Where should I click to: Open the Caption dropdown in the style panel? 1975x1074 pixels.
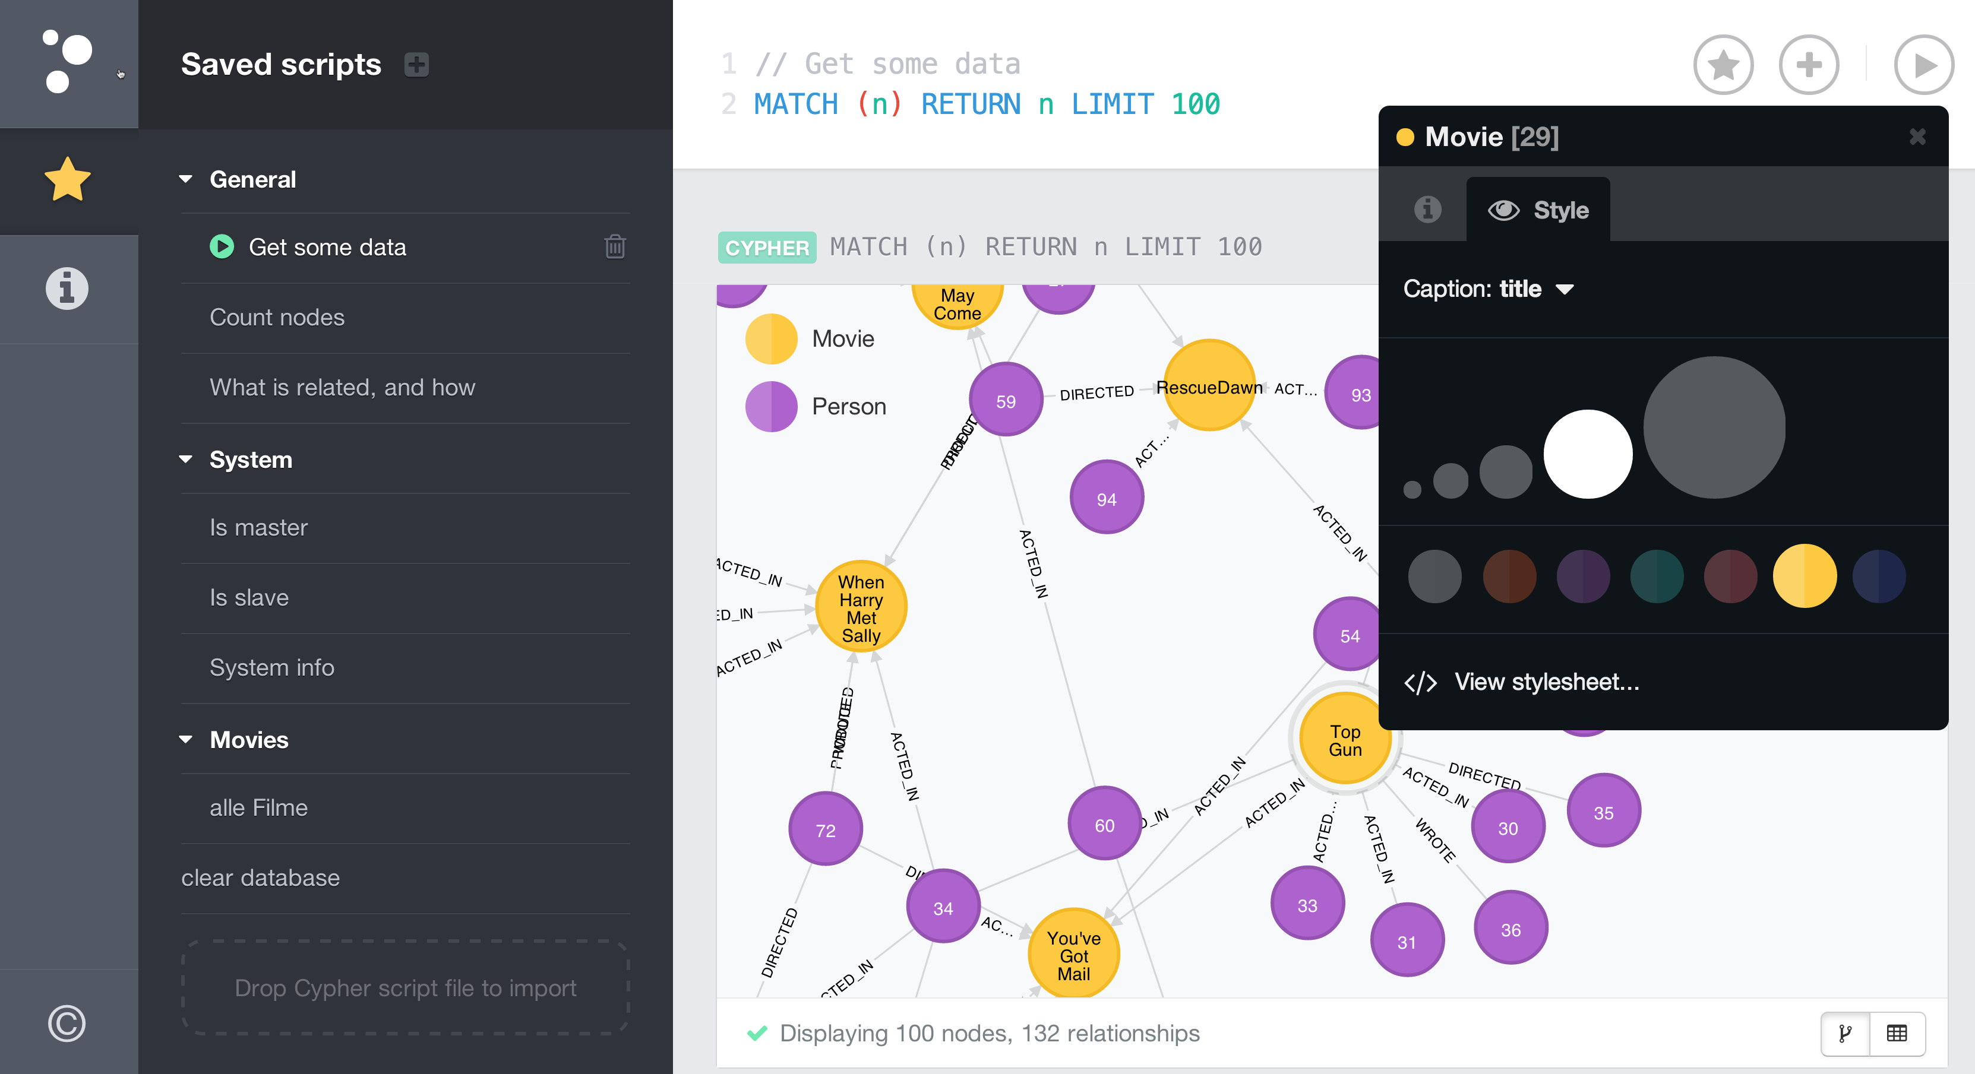pos(1566,289)
